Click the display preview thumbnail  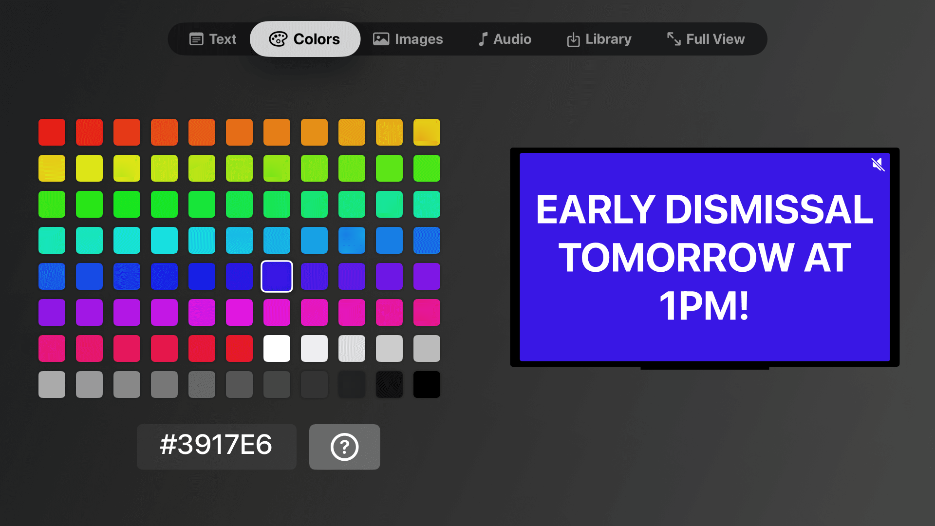tap(705, 257)
